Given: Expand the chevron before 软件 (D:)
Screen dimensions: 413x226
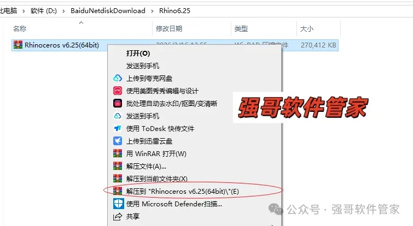Looking at the screenshot, I should click(24, 11).
